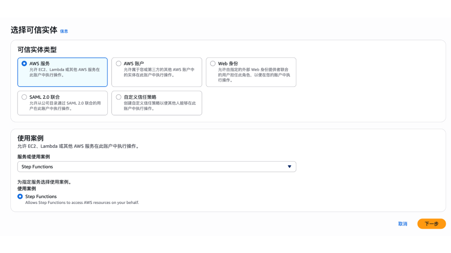Pick the SAML 2.0 联合 radio option
The image size is (451, 253).
click(x=24, y=97)
